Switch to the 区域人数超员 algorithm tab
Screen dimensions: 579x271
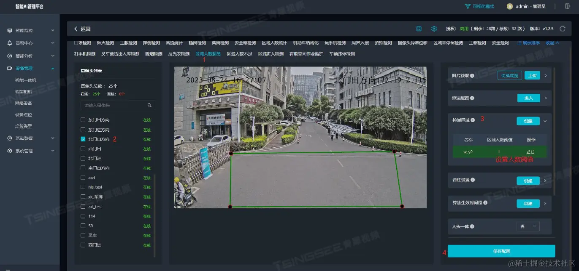point(208,54)
